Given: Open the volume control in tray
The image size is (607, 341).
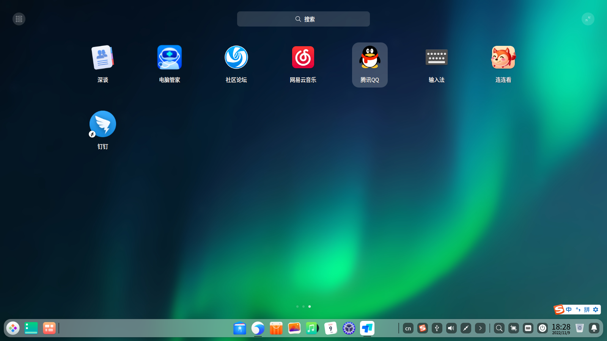Looking at the screenshot, I should point(451,328).
